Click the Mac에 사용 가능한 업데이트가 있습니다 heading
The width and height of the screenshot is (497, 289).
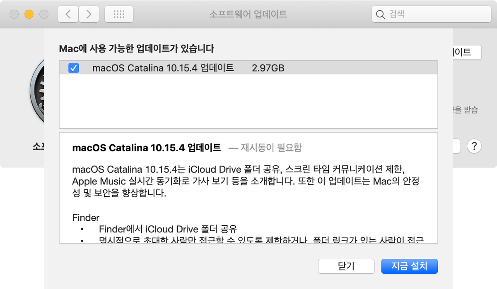pos(137,49)
